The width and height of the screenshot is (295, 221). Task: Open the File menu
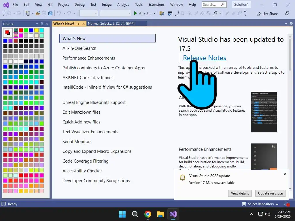click(15, 5)
